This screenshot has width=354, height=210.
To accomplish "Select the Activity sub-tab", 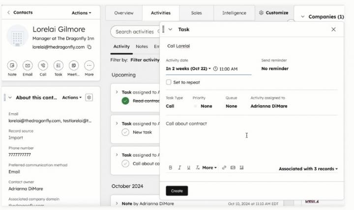I will pos(121,47).
